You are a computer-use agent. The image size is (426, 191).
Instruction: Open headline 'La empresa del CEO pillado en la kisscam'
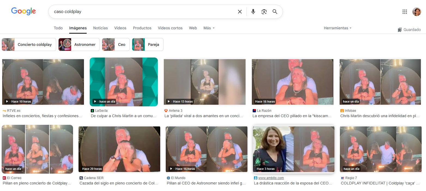click(292, 116)
